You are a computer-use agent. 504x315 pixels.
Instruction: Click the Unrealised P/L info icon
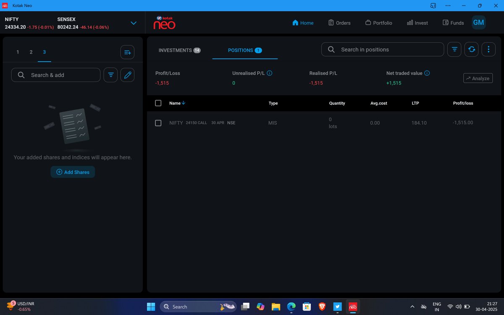pyautogui.click(x=270, y=73)
